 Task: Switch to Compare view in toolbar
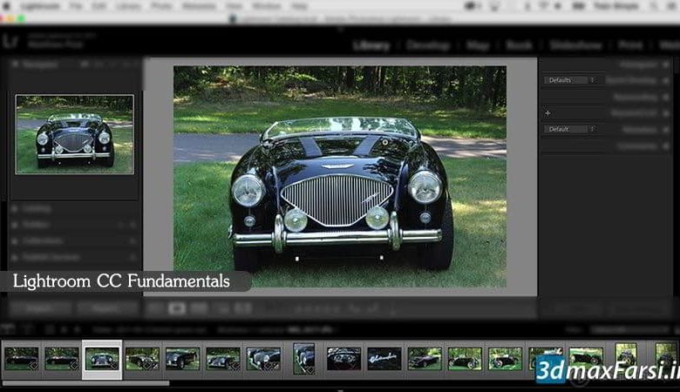click(199, 308)
